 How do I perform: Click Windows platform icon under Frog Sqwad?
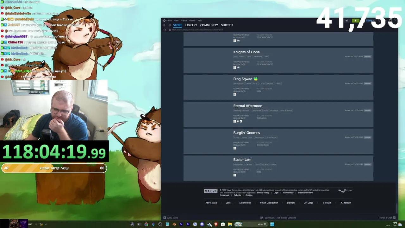[234, 94]
